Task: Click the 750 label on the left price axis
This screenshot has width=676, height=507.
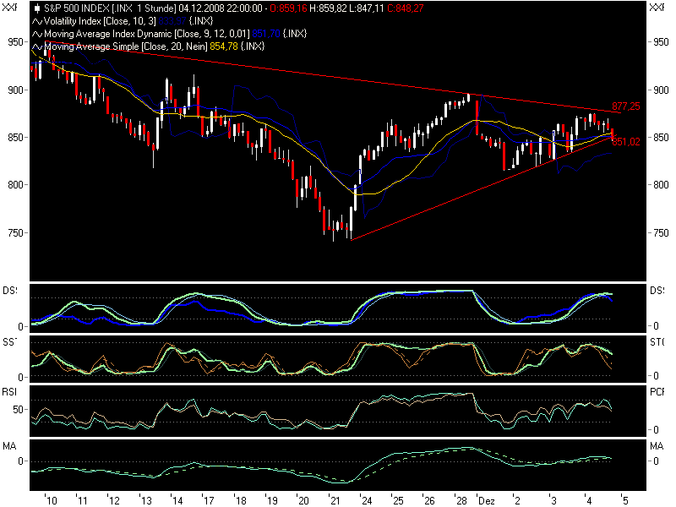Action: pos(15,233)
